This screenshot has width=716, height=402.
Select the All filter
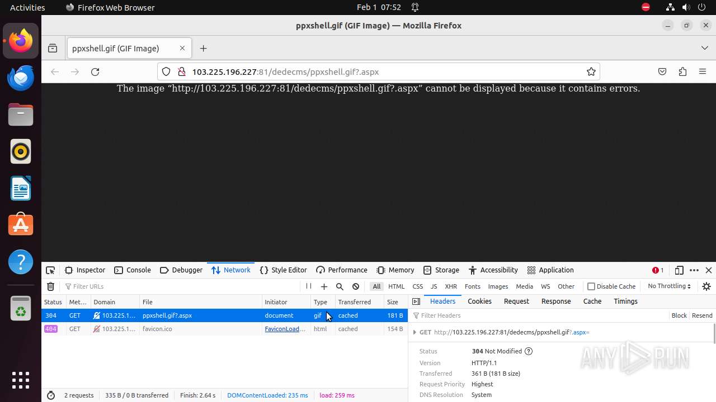click(376, 286)
